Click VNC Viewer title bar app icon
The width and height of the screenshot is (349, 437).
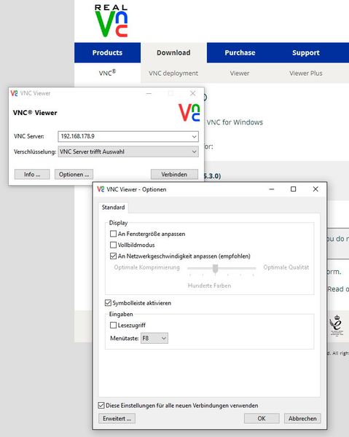(x=15, y=93)
